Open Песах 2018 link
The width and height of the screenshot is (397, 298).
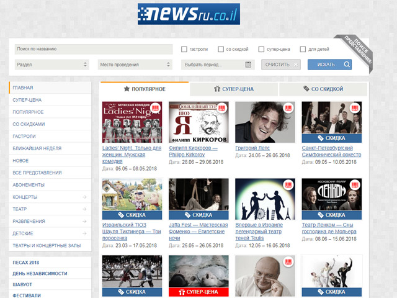[x=26, y=263]
